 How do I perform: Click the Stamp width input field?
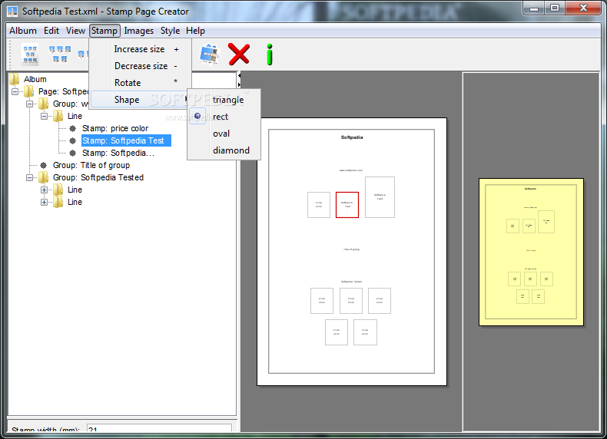(159, 428)
